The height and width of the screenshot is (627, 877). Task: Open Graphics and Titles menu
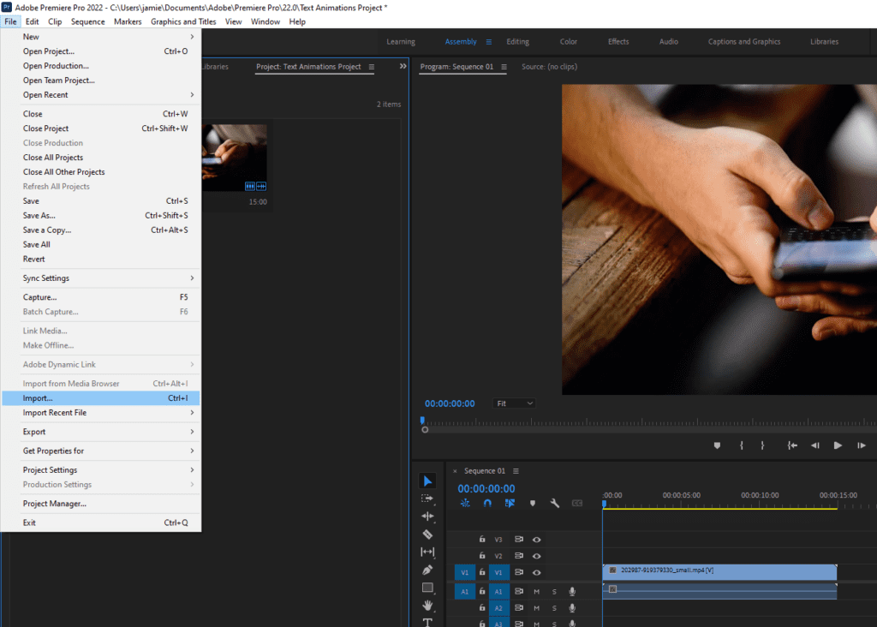[x=183, y=21]
